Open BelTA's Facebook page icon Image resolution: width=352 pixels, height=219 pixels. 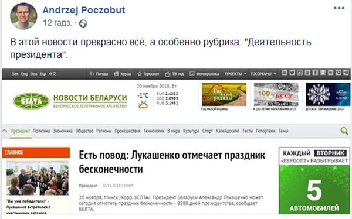(x=315, y=73)
